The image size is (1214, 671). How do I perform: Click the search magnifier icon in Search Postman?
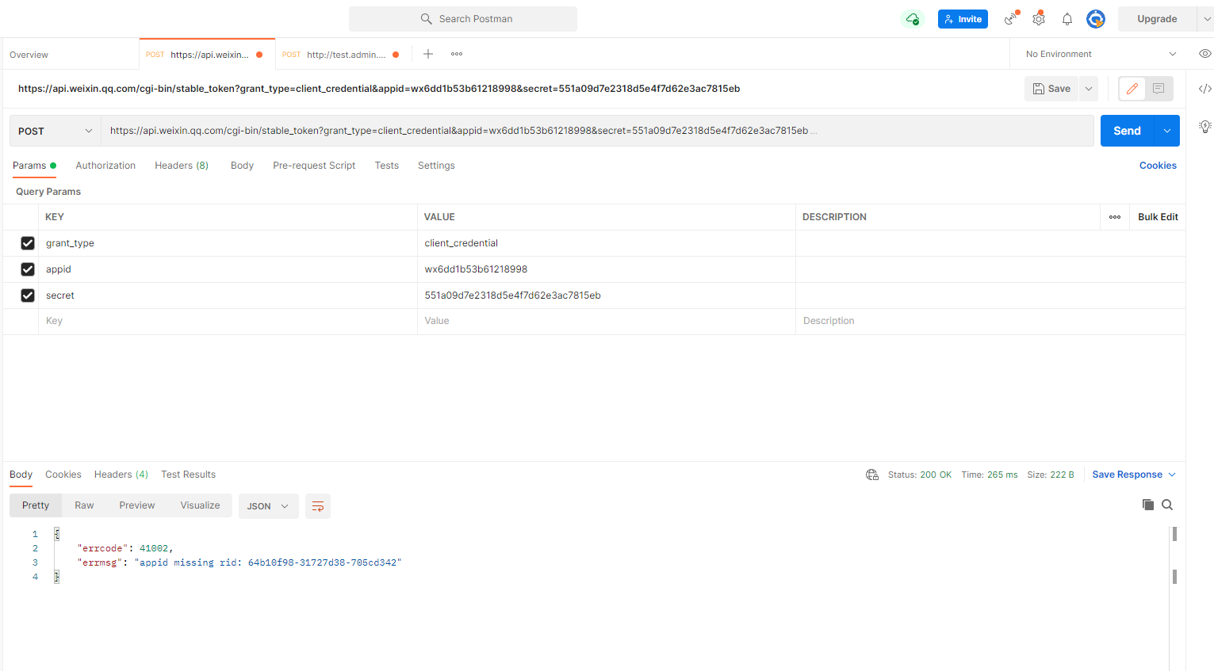[x=427, y=19]
